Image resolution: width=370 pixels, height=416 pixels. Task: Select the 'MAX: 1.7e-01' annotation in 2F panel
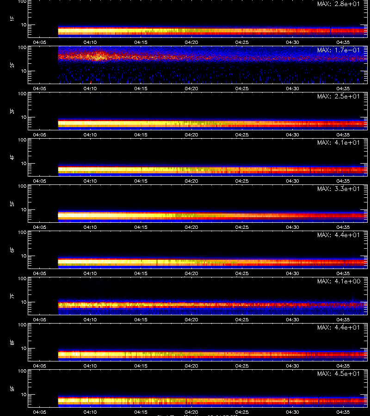click(339, 50)
